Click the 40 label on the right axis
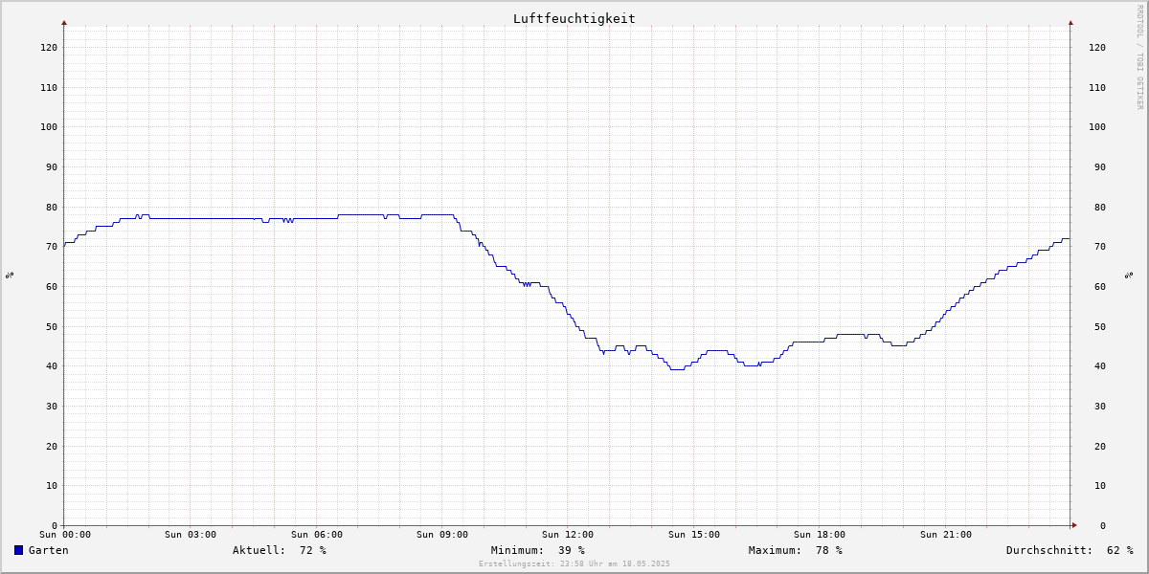 pyautogui.click(x=1100, y=365)
